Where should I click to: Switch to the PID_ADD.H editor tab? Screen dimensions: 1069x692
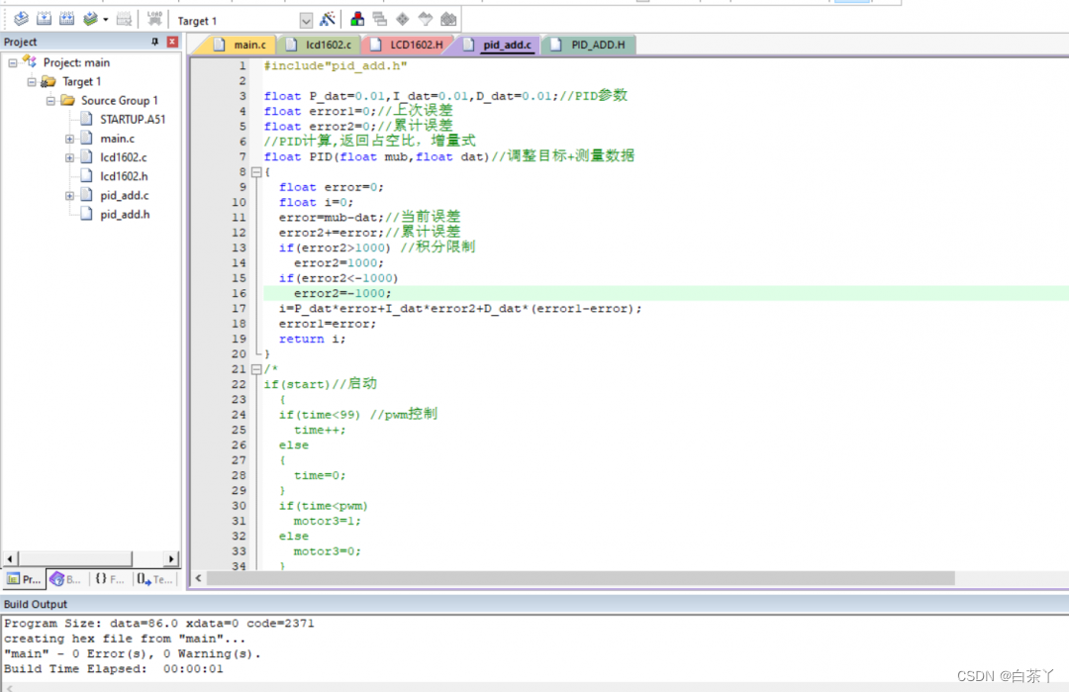click(x=590, y=45)
